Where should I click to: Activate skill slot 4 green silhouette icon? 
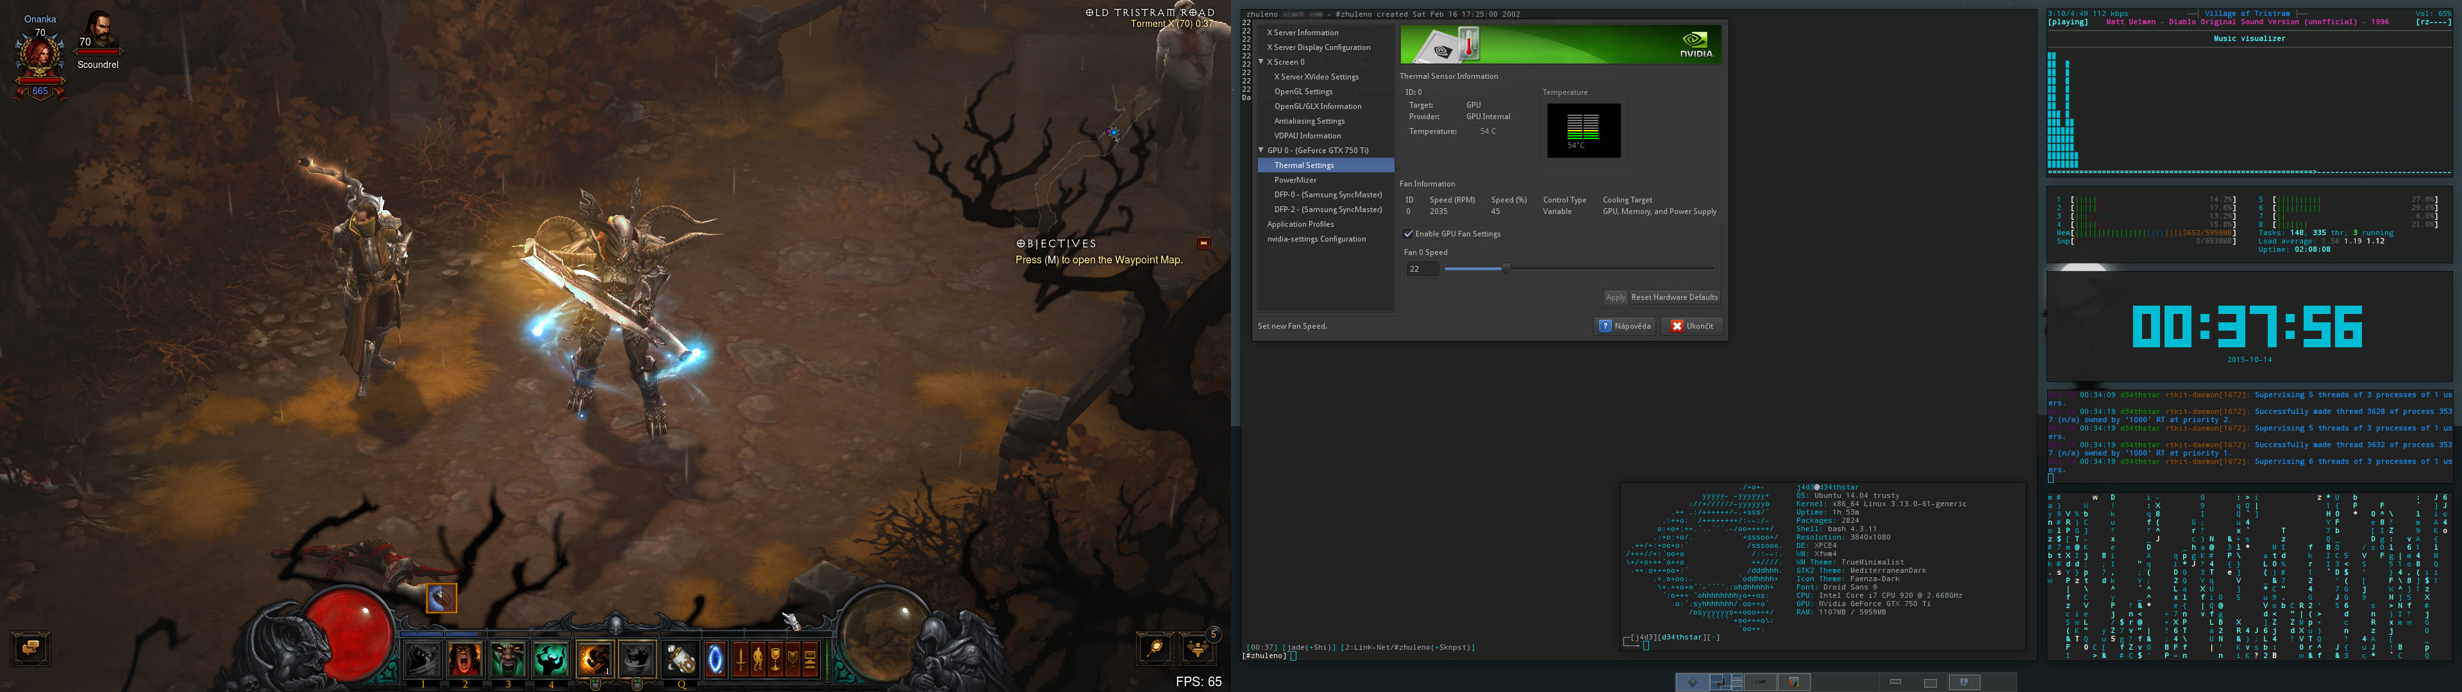pos(551,659)
